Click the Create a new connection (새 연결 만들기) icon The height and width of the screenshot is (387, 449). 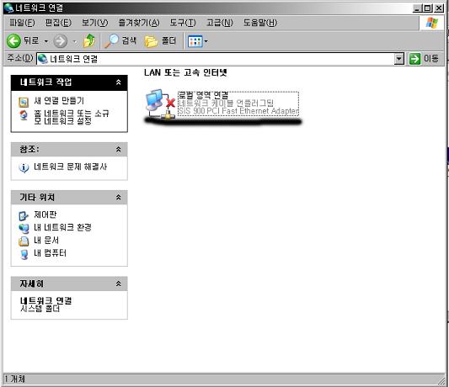click(24, 102)
